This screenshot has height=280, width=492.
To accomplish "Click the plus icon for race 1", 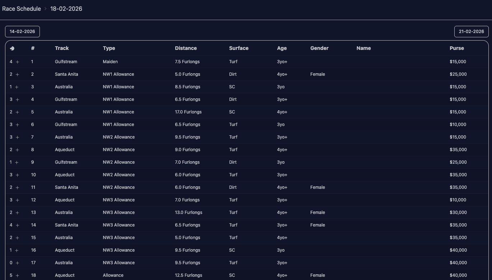I will point(17,62).
